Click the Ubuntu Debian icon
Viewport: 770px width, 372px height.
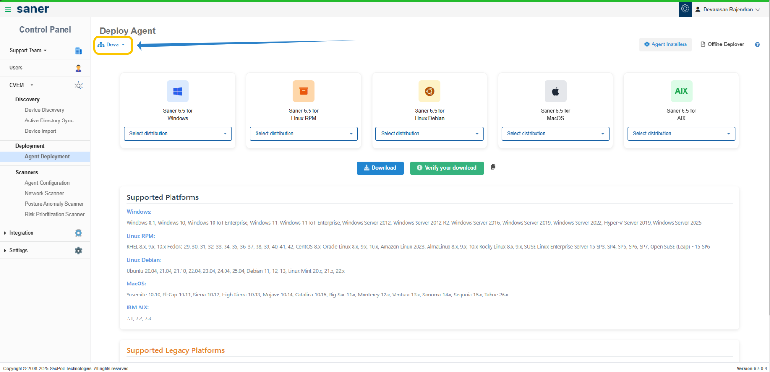pyautogui.click(x=429, y=91)
